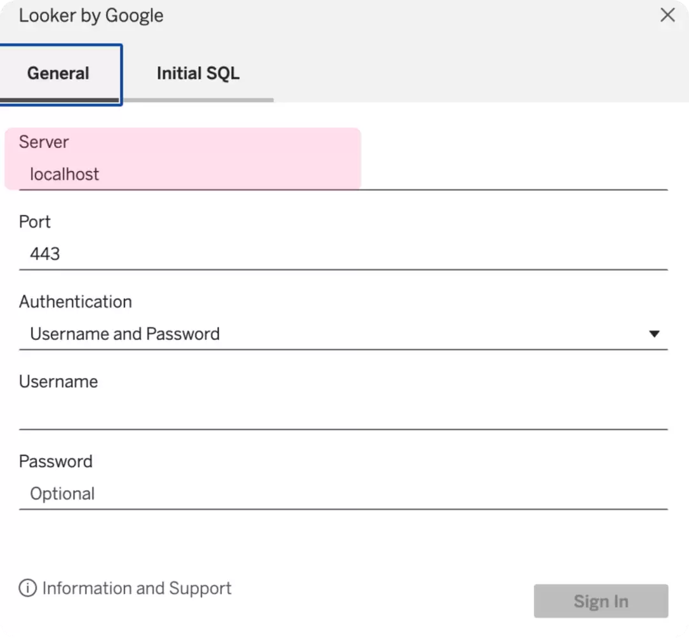Select the Looker by Google title text

[91, 16]
